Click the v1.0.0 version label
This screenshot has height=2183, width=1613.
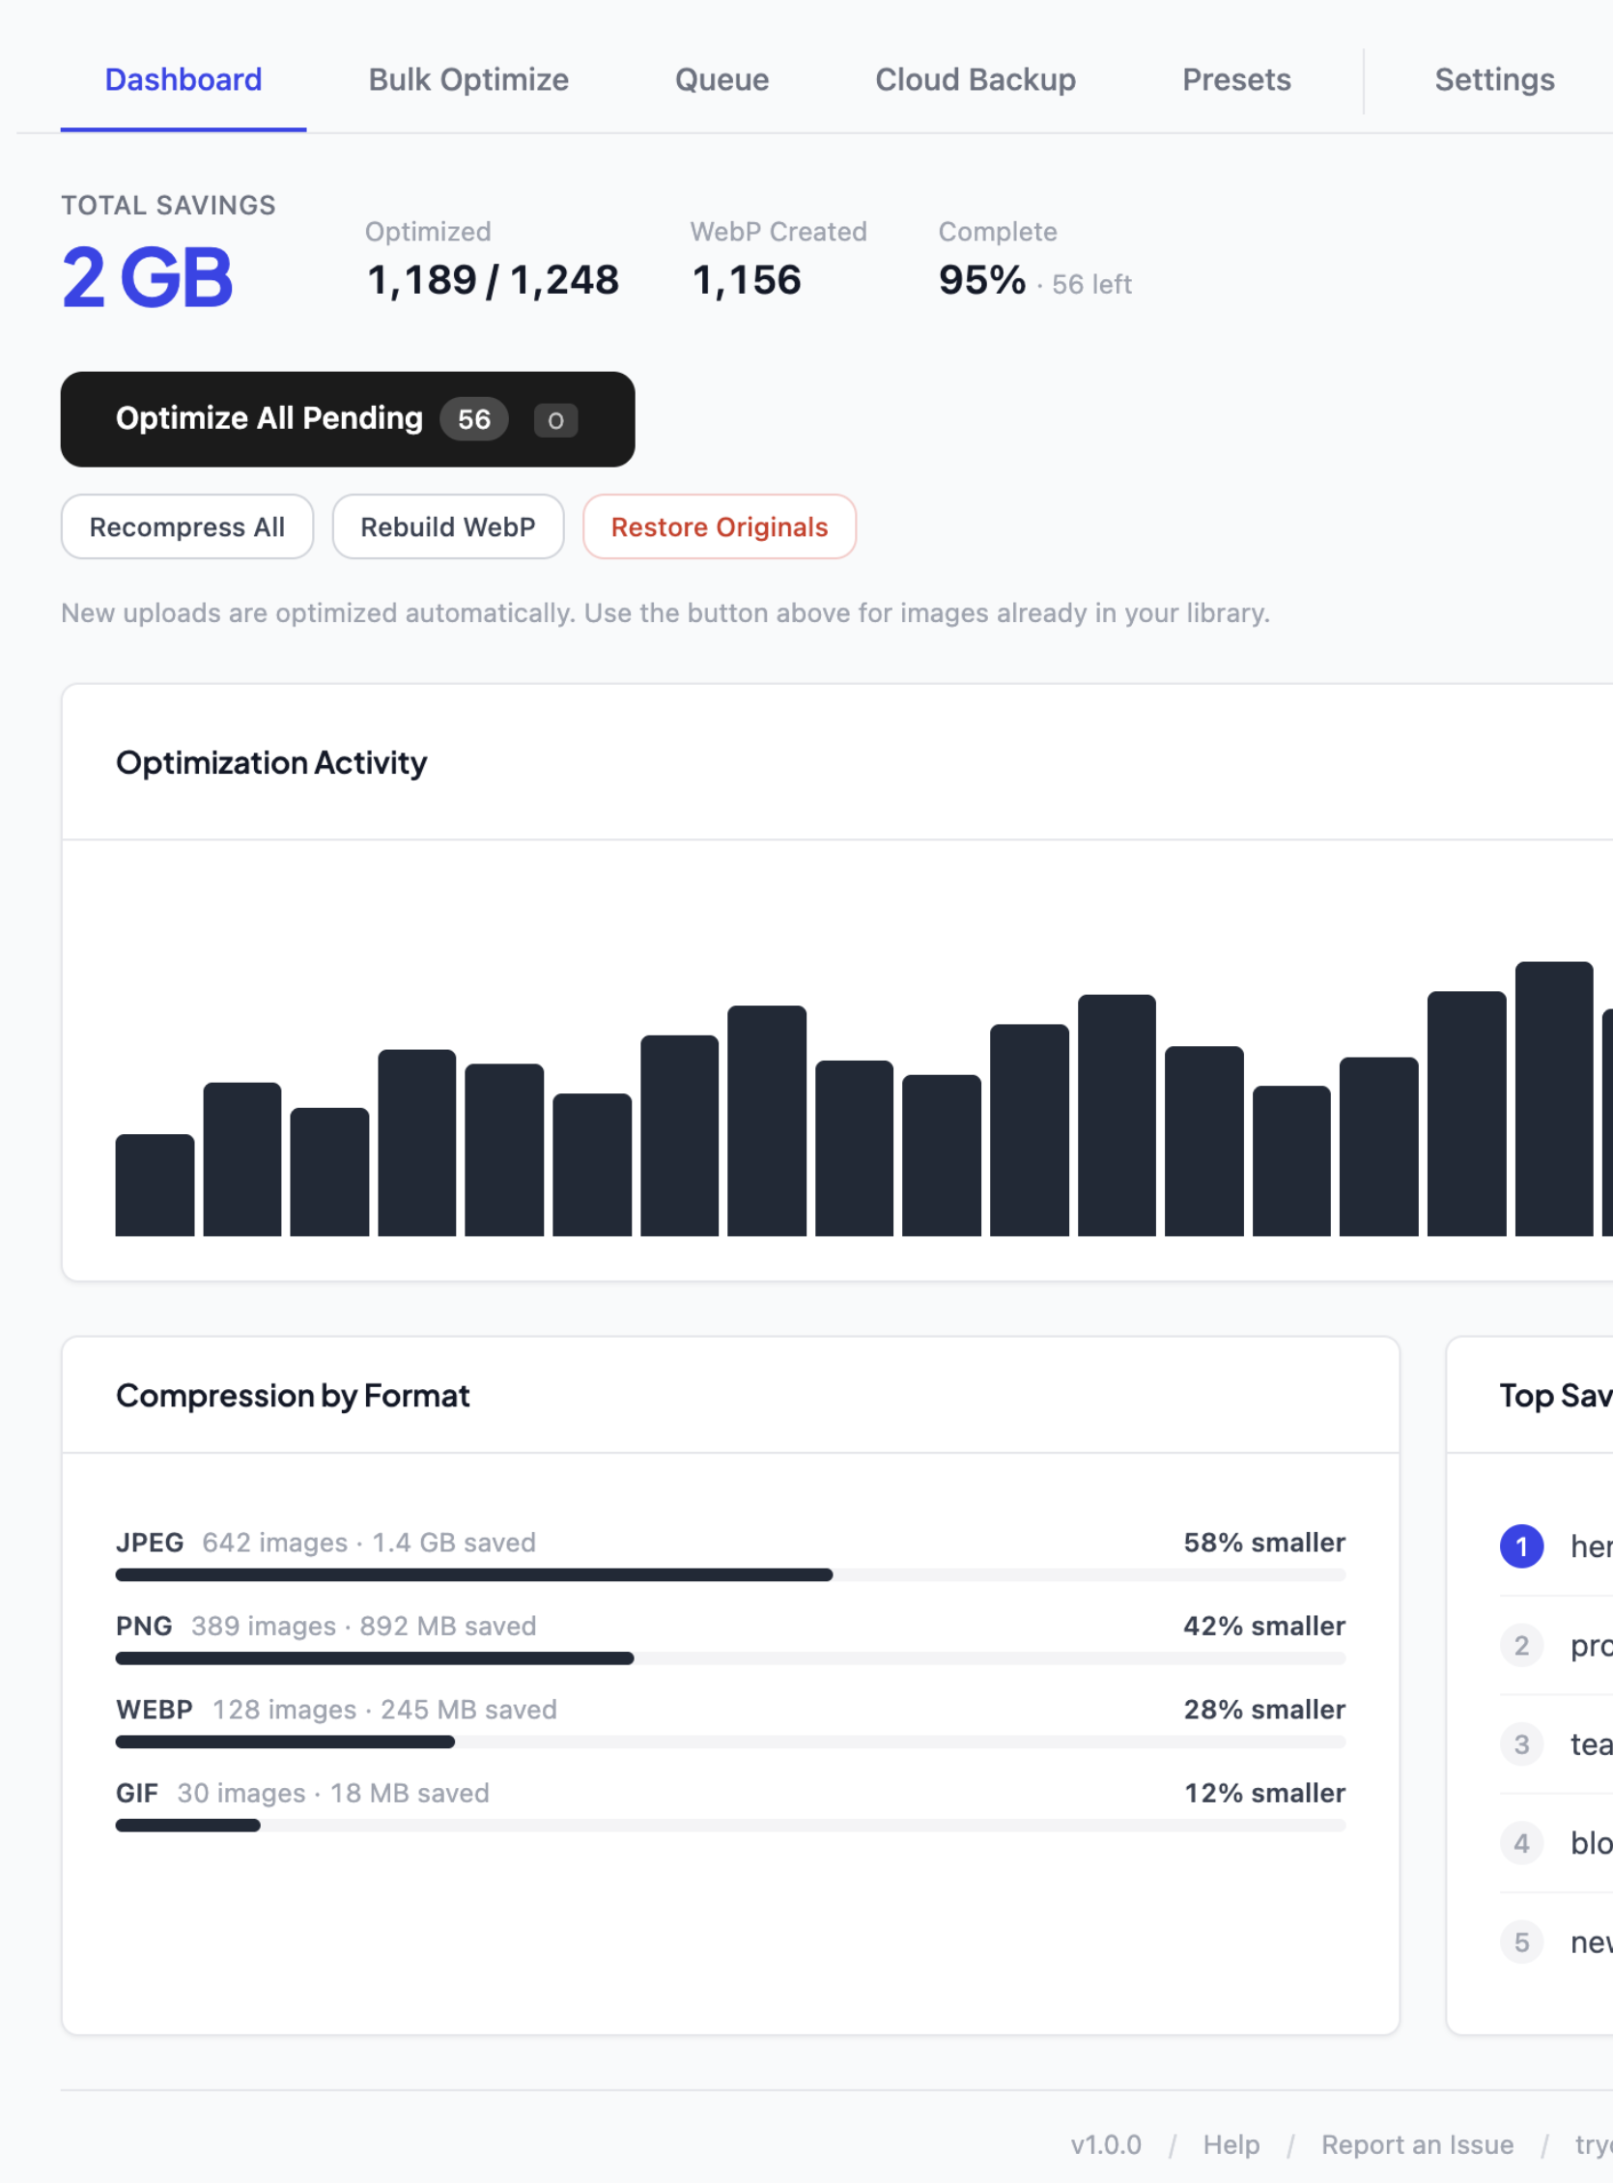tap(1105, 2144)
